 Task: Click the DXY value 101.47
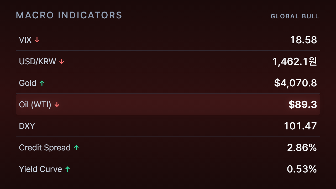point(301,126)
